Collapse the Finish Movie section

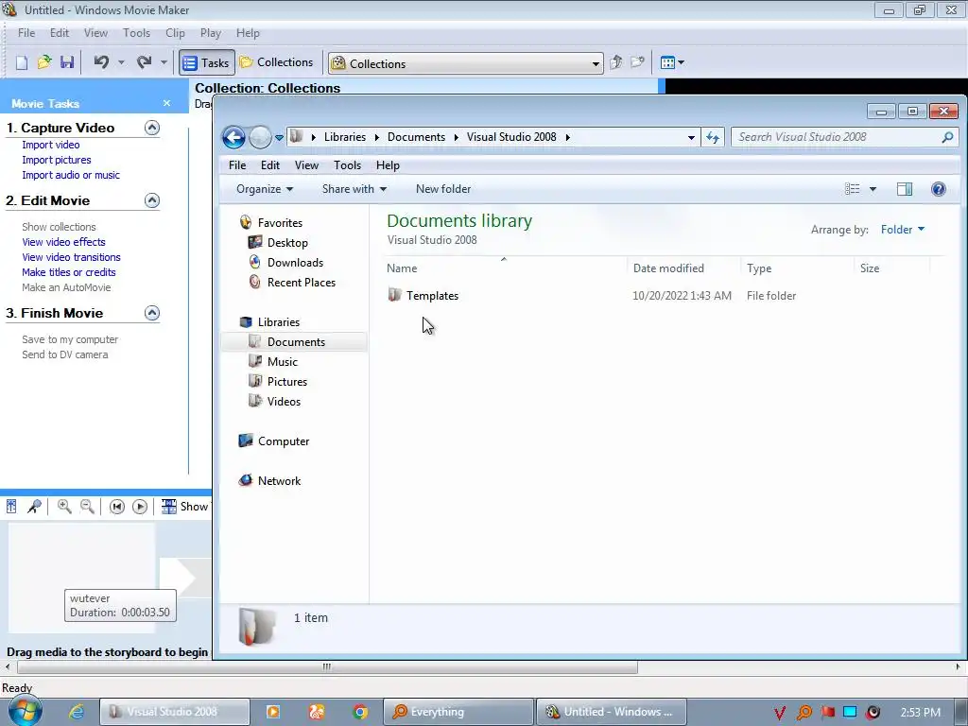(x=152, y=313)
